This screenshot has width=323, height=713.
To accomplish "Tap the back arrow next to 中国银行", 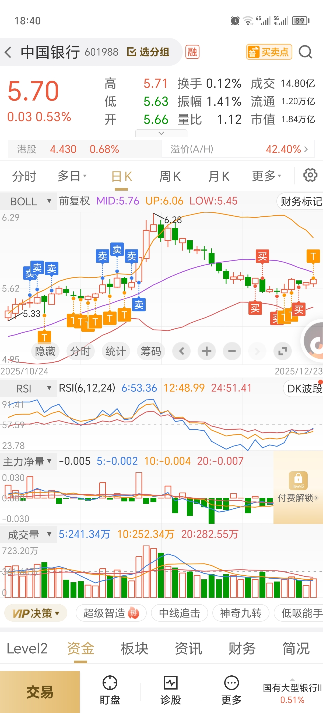I will (x=8, y=52).
